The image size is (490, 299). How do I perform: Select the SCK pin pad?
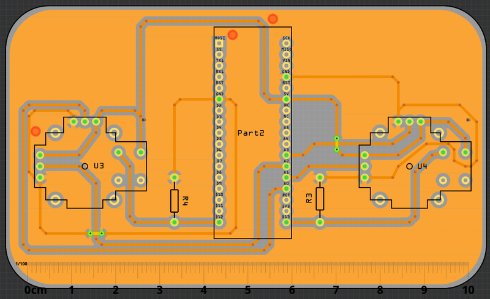[x=286, y=43]
